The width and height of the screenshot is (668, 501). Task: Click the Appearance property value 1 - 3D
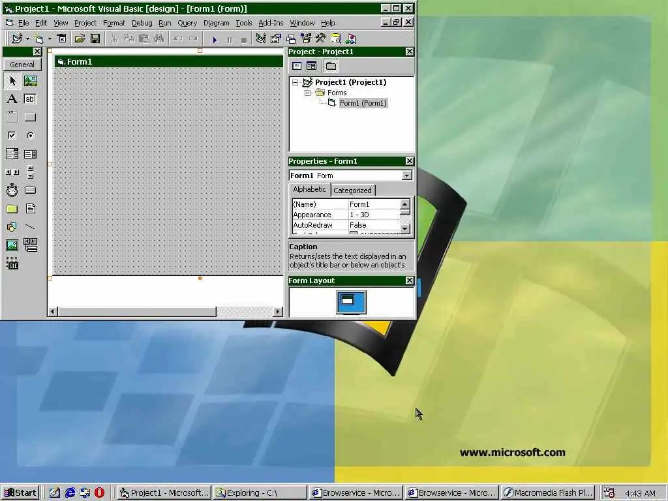pyautogui.click(x=374, y=215)
